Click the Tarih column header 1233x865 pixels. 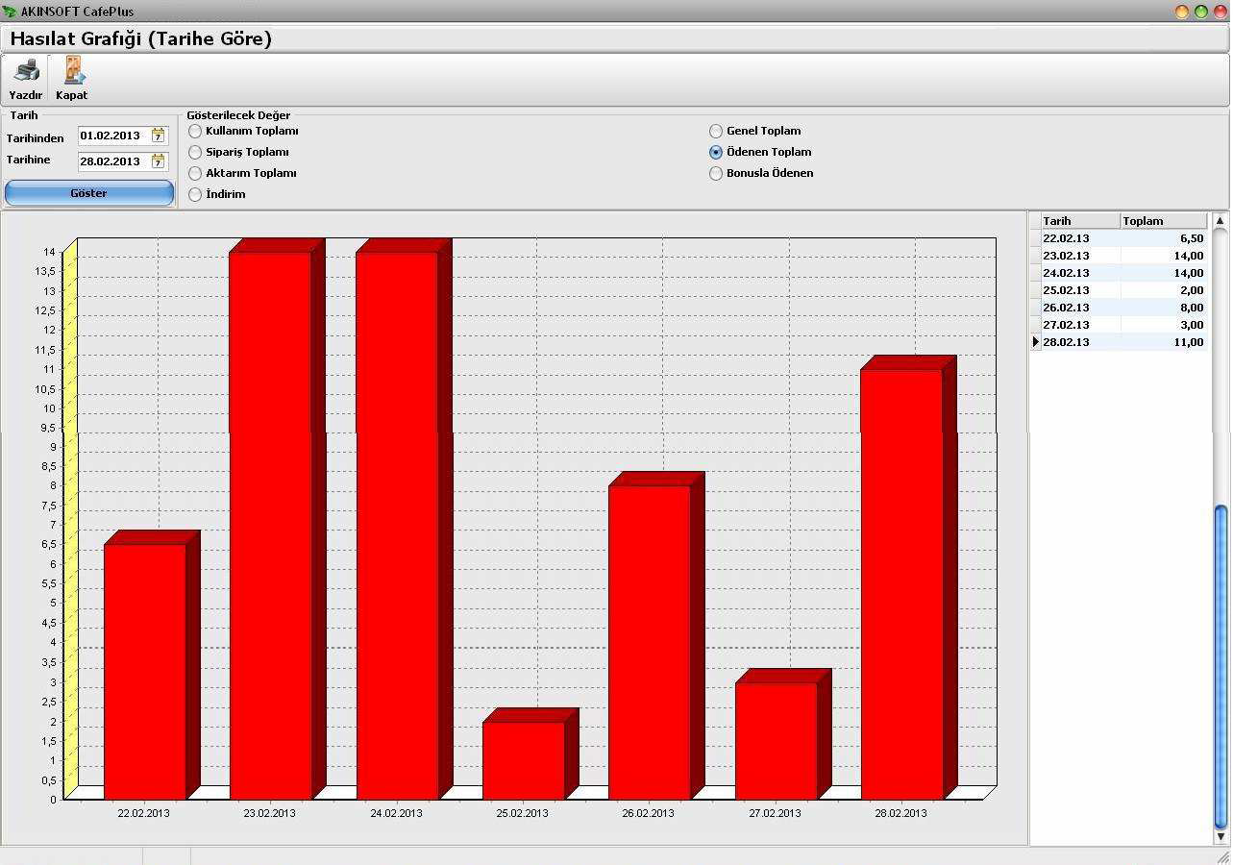click(1081, 221)
